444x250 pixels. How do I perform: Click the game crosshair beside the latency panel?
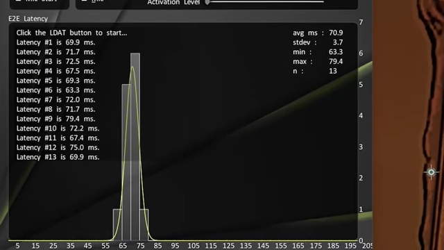click(x=431, y=172)
